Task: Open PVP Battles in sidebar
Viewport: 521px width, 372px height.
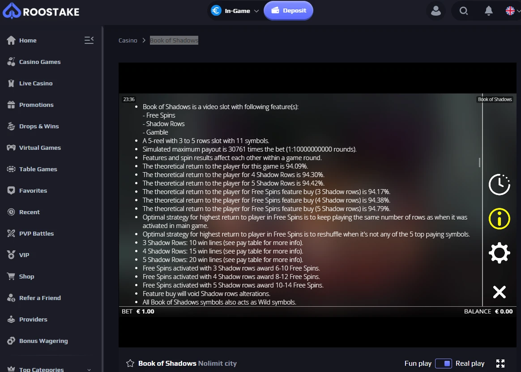Action: [x=36, y=234]
